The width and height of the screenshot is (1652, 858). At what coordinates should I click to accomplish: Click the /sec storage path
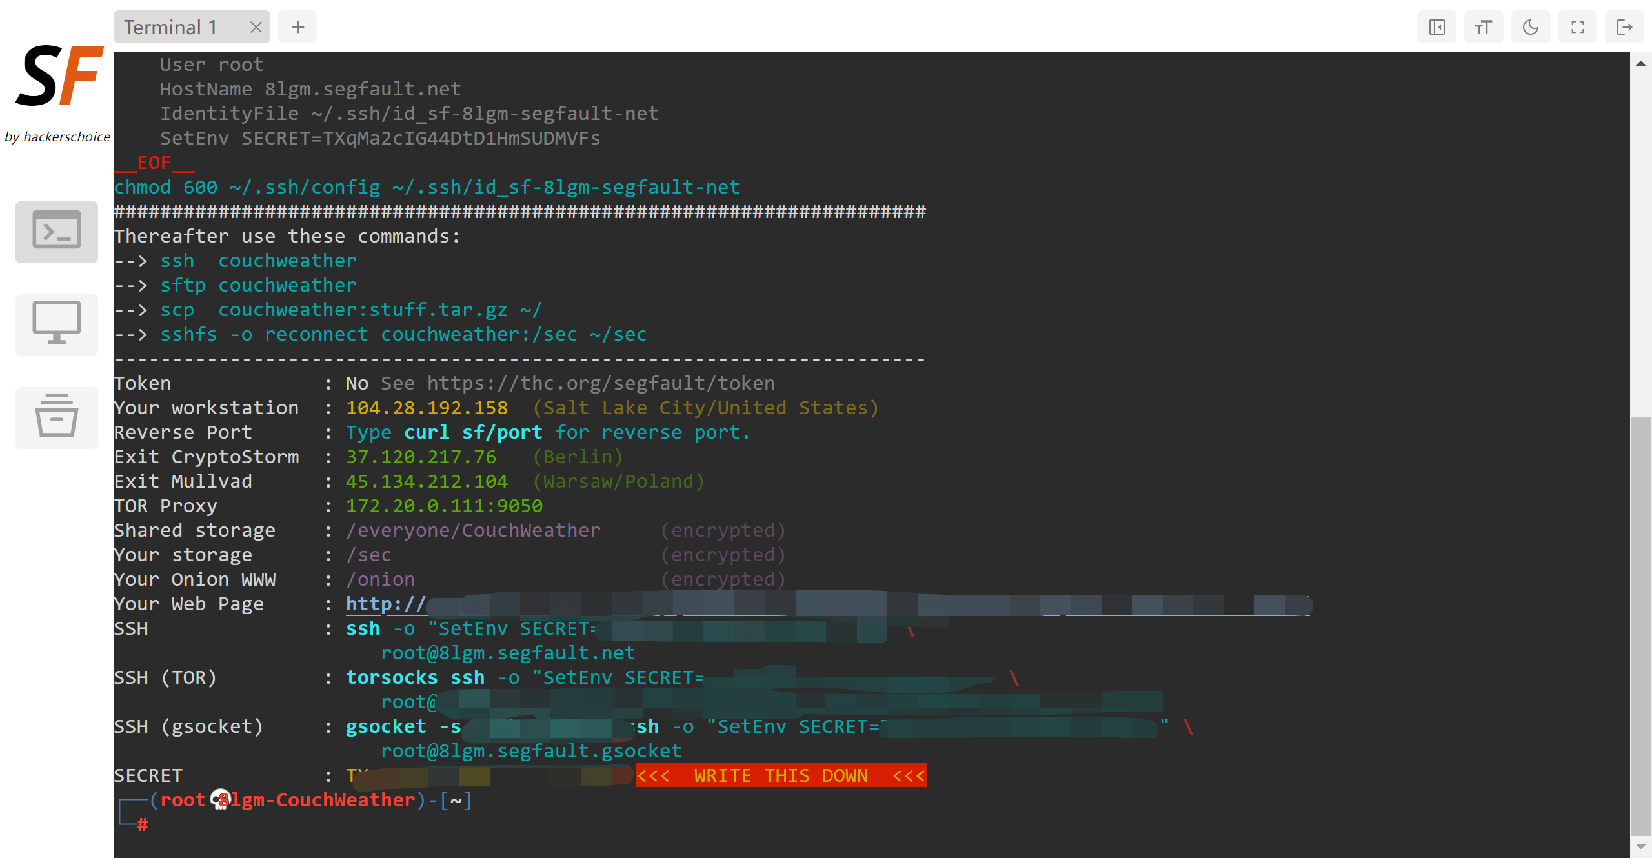[x=369, y=555]
